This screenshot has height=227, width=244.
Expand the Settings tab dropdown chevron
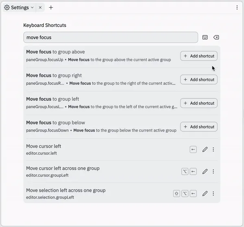pyautogui.click(x=32, y=7)
